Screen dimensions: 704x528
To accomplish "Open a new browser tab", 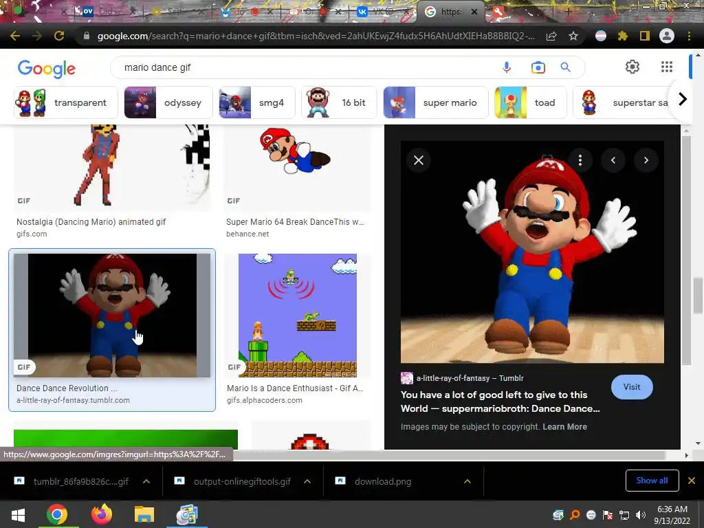I will [x=567, y=12].
